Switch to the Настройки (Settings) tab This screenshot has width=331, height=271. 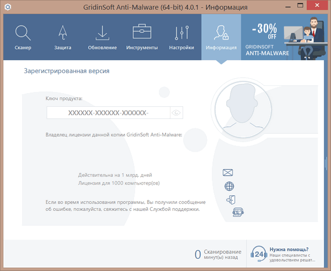181,37
